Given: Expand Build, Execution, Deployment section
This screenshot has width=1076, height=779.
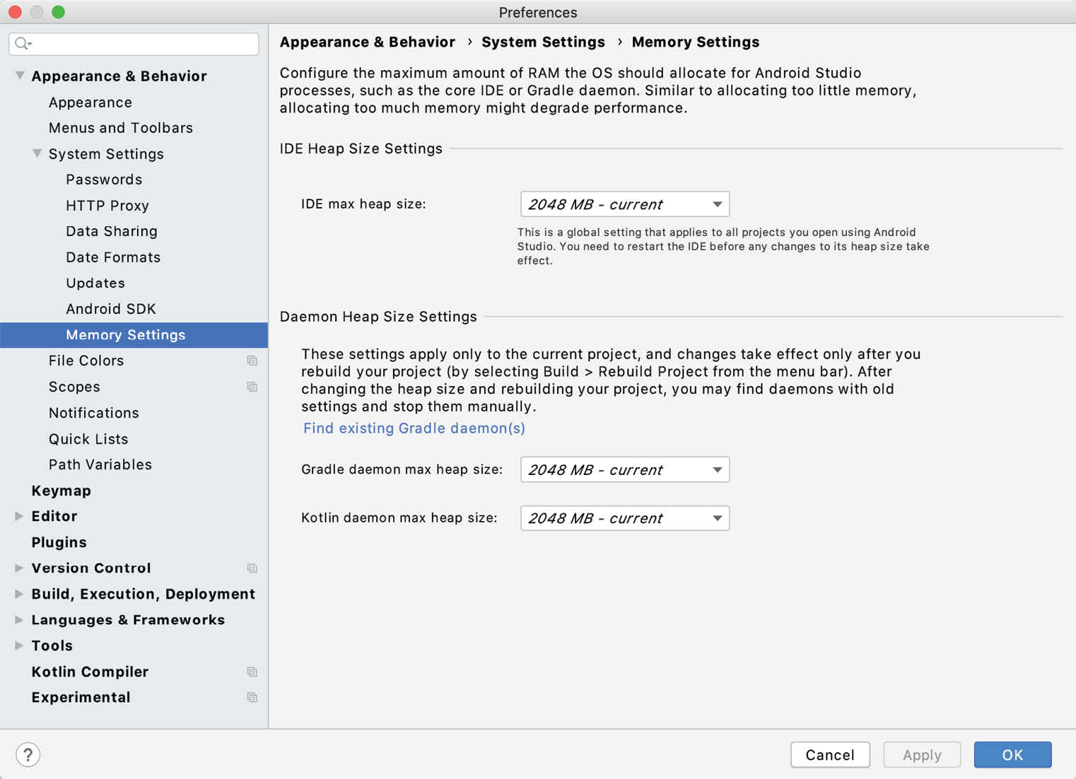Looking at the screenshot, I should (x=19, y=594).
